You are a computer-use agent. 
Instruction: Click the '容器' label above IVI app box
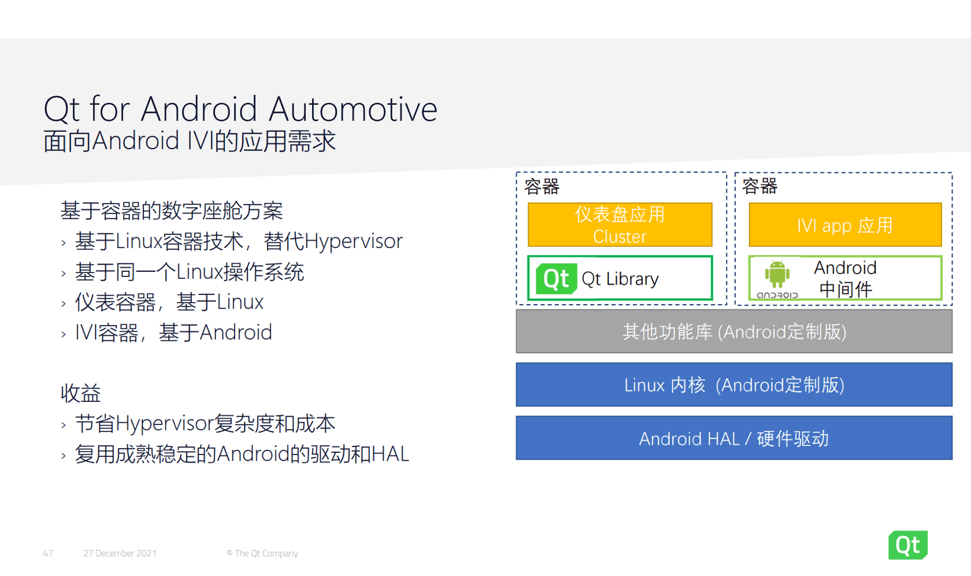tap(760, 186)
